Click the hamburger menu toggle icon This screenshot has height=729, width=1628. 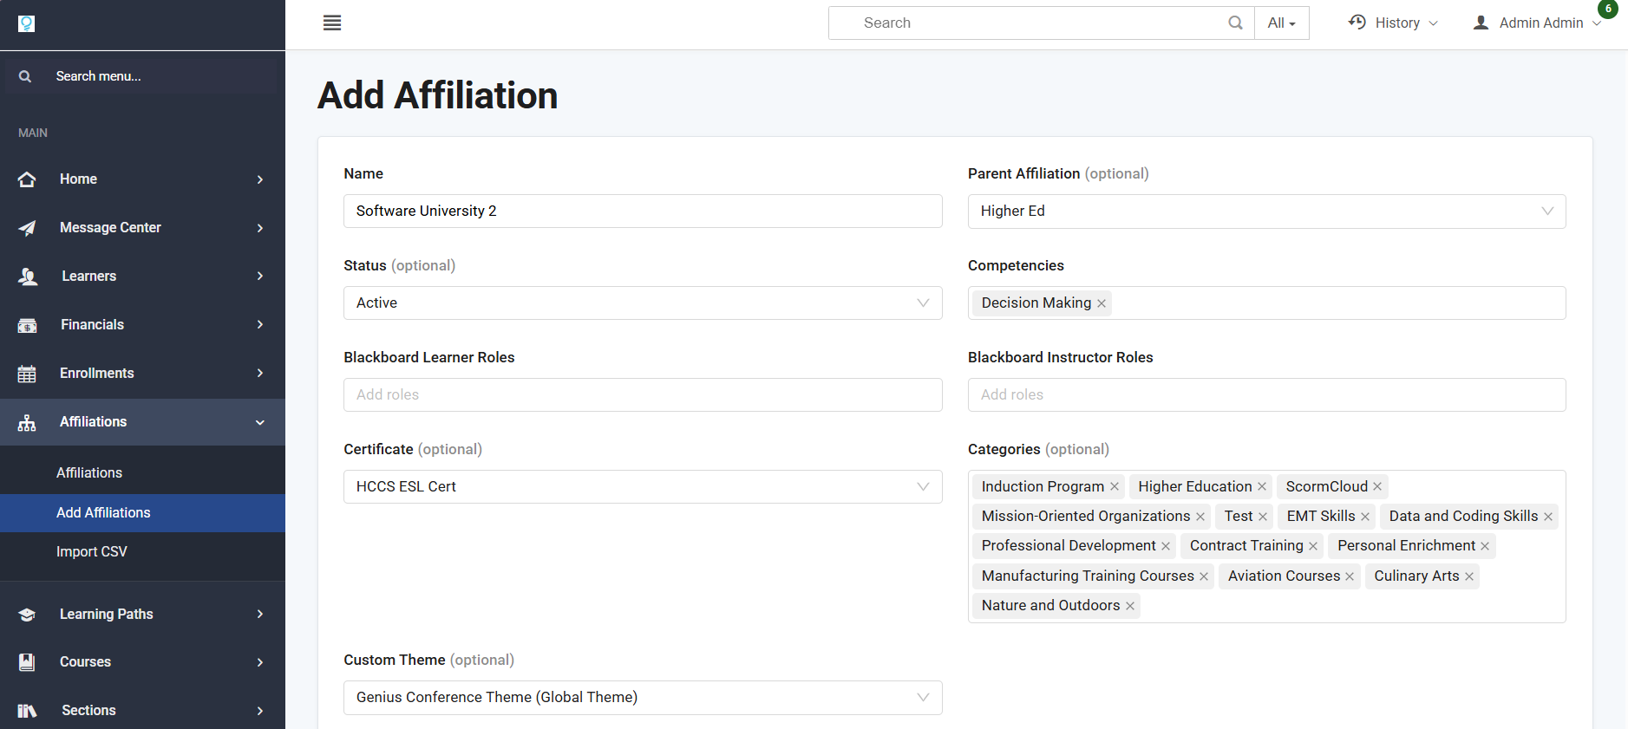tap(331, 23)
